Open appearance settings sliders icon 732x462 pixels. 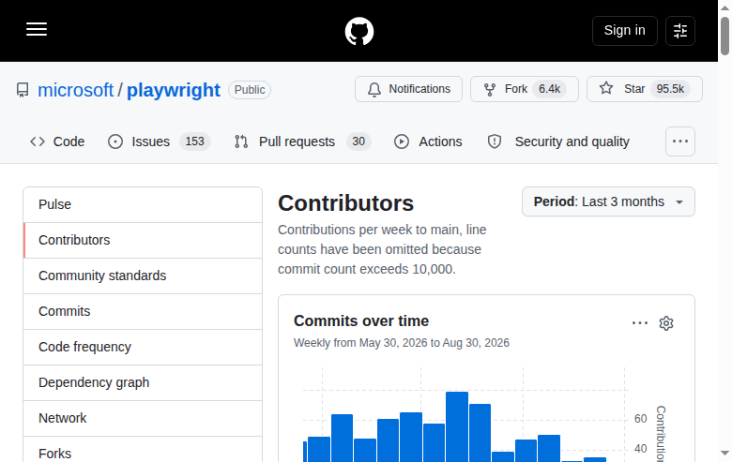pyautogui.click(x=680, y=31)
